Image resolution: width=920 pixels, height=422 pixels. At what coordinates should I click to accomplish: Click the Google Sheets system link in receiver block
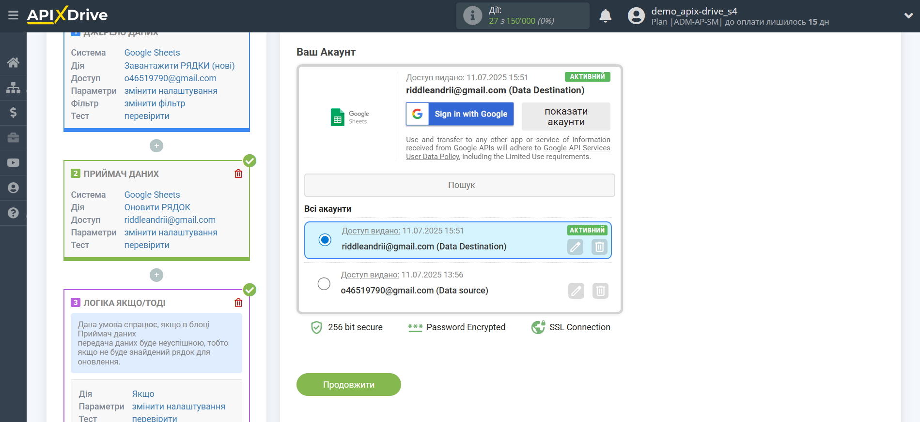point(152,195)
